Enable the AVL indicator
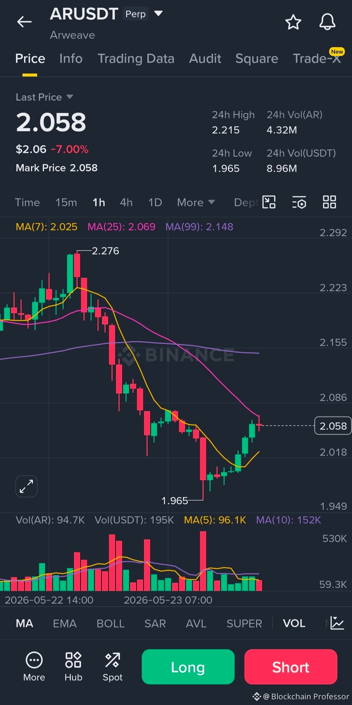Image resolution: width=352 pixels, height=705 pixels. [x=196, y=624]
